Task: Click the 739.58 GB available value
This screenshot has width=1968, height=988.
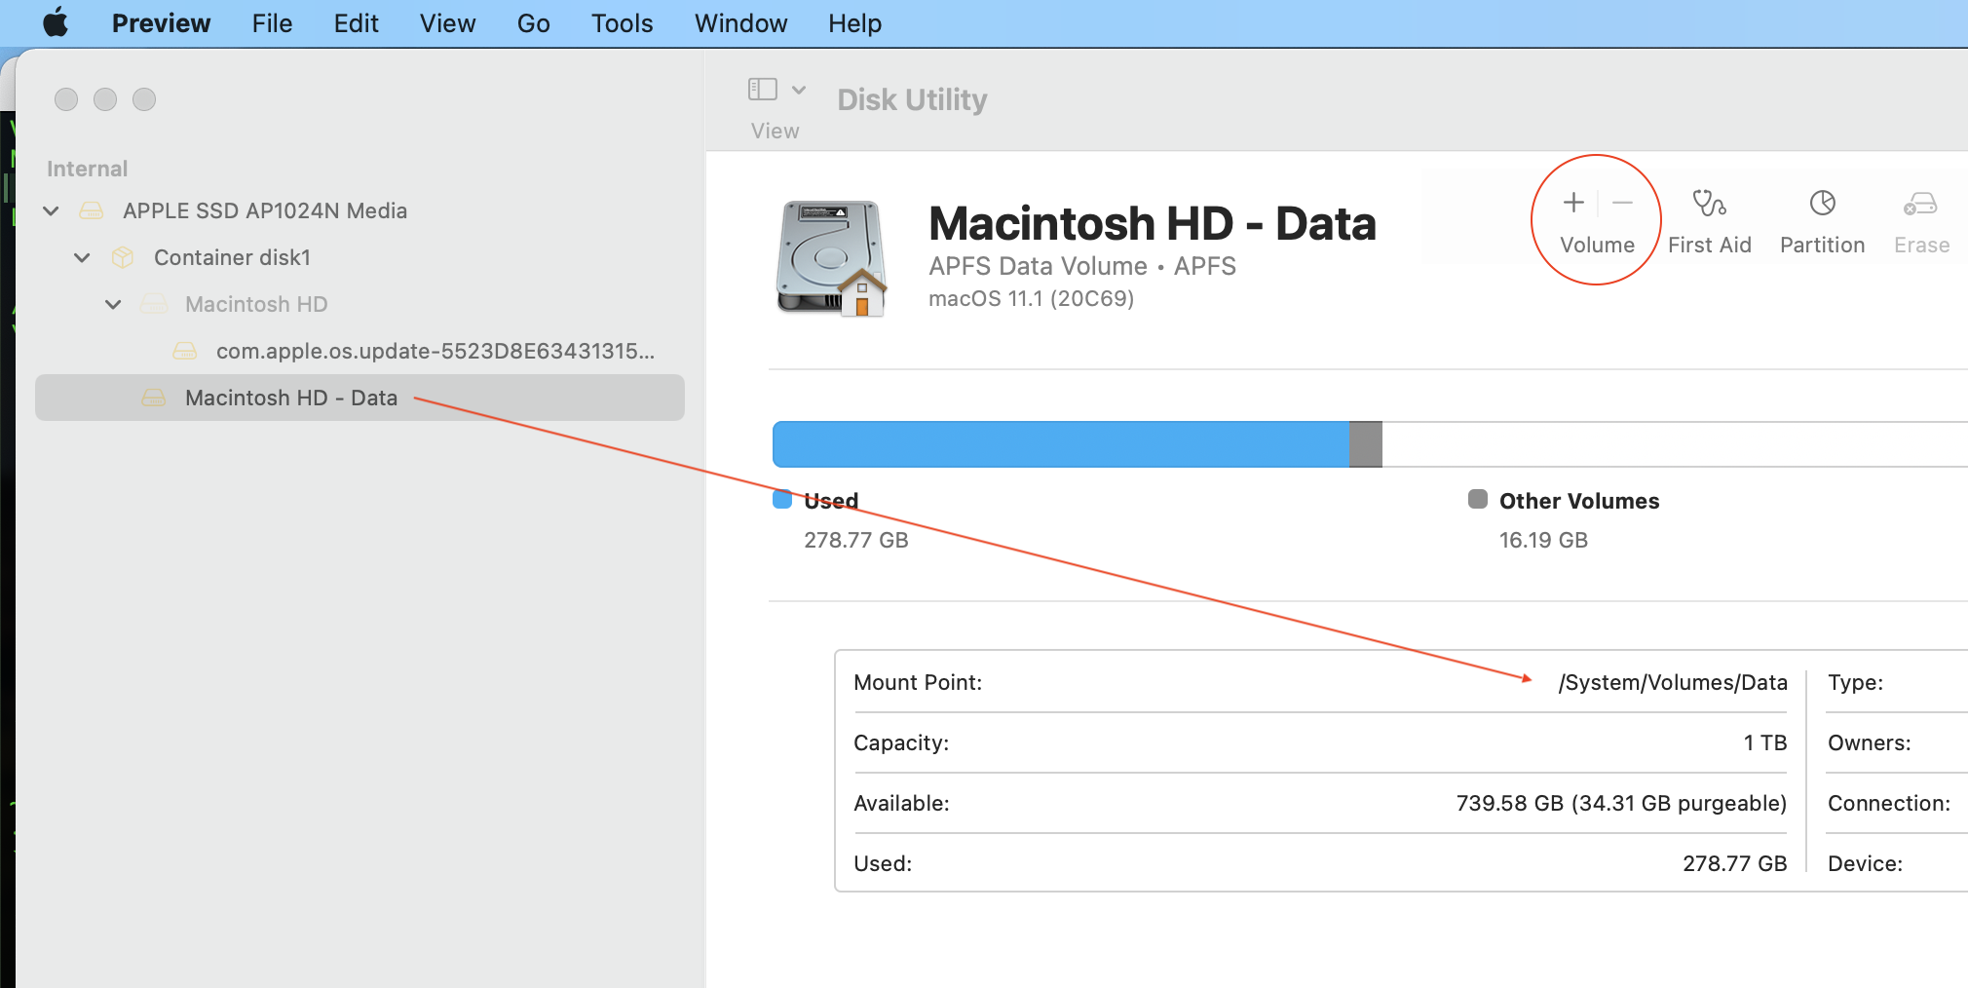Action: 1621,803
